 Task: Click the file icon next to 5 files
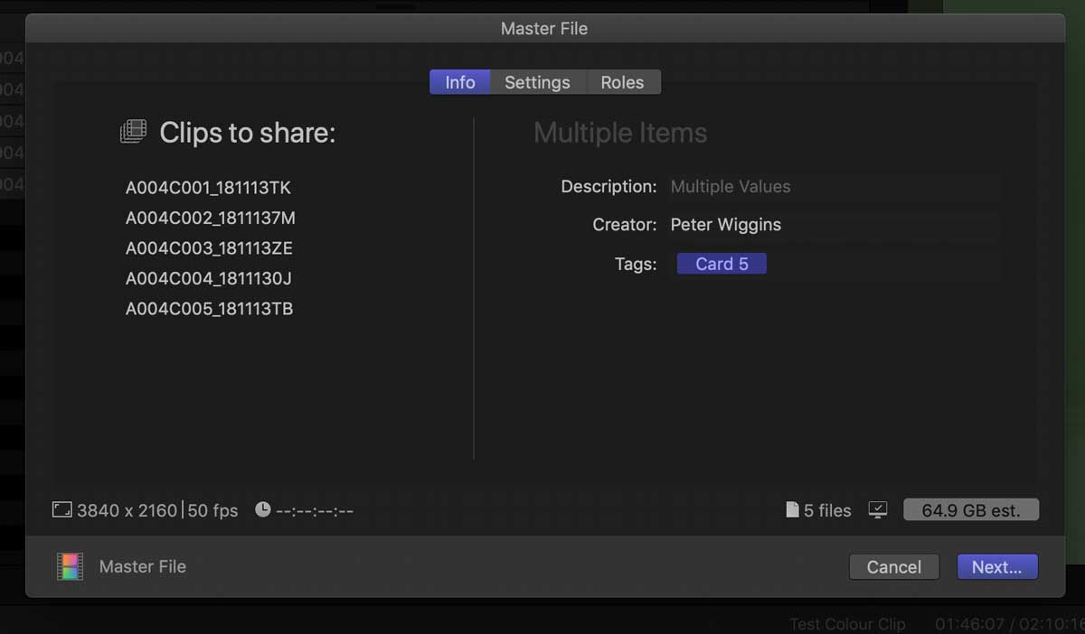tap(792, 510)
